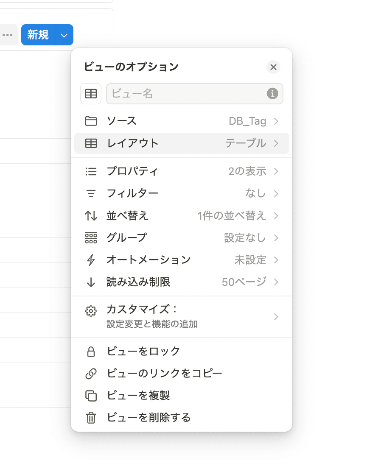
Task: Open the フィルター menu item
Action: [x=182, y=193]
